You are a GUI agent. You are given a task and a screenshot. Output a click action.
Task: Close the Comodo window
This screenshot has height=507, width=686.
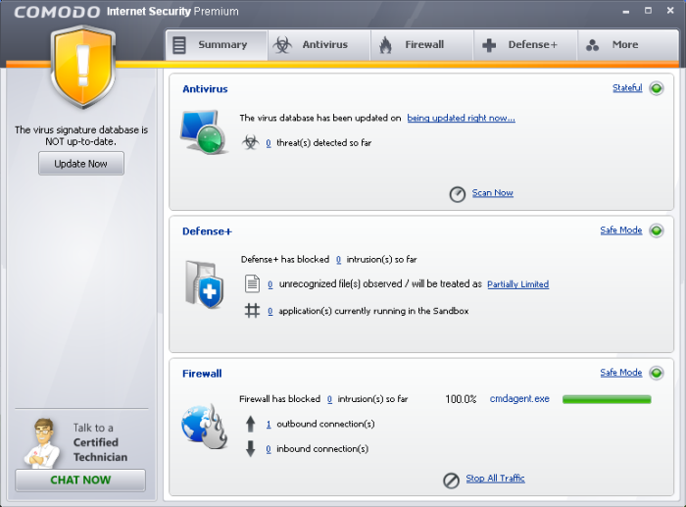pos(670,10)
